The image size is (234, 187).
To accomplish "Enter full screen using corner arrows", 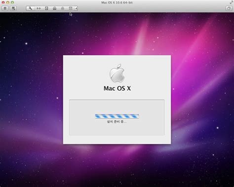I will pyautogui.click(x=232, y=2).
